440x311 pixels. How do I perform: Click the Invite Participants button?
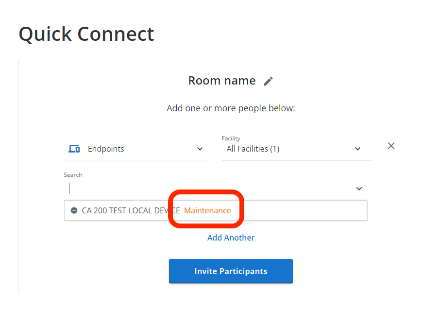point(231,271)
